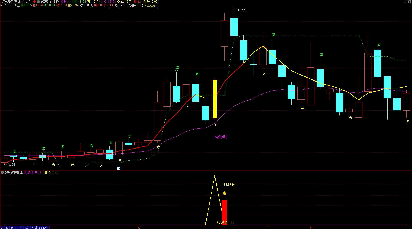The image size is (412, 229).
Task: Expand the 超短嫖庄副图 indicator dropdown
Action: [2, 172]
